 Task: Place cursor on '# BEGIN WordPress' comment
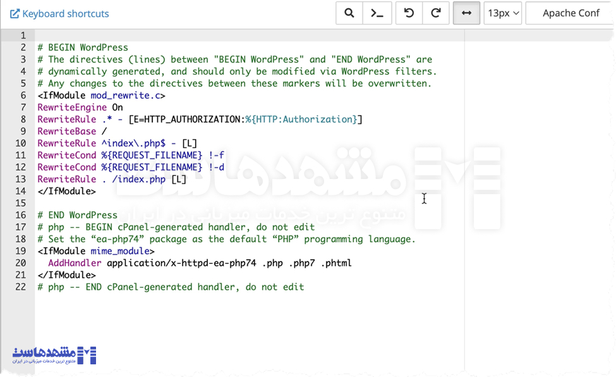[83, 47]
